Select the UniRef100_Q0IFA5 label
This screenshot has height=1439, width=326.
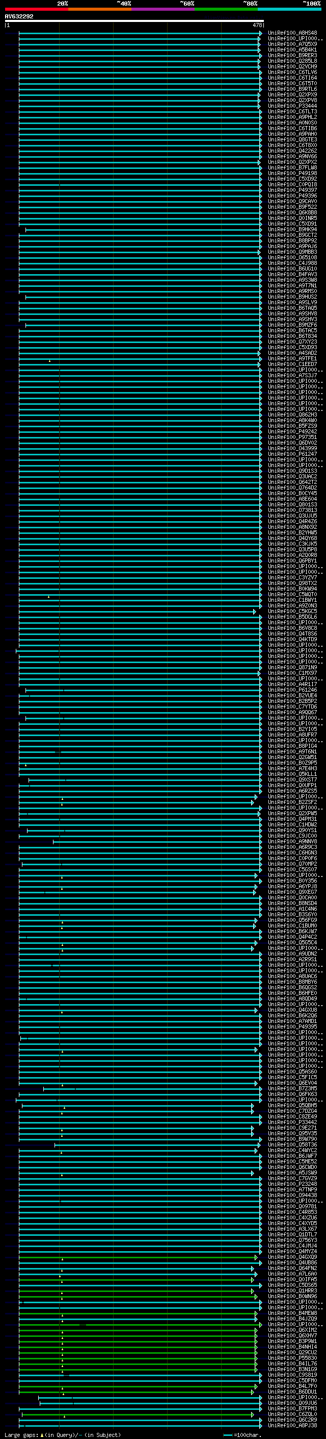tap(292, 1279)
